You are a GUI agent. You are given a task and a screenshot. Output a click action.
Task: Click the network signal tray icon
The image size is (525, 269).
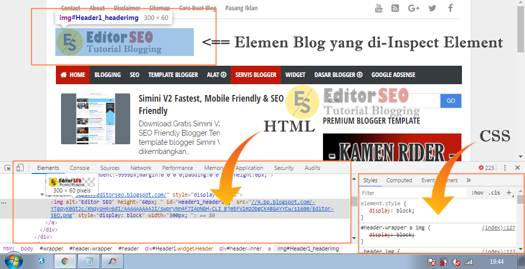(469, 262)
